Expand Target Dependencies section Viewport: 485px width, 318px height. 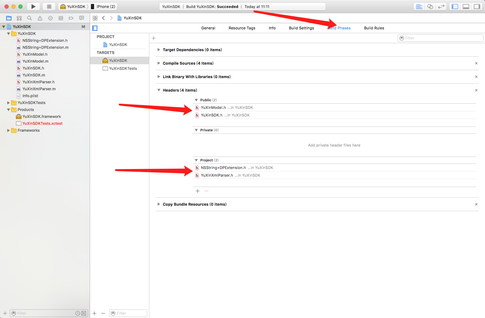point(159,50)
